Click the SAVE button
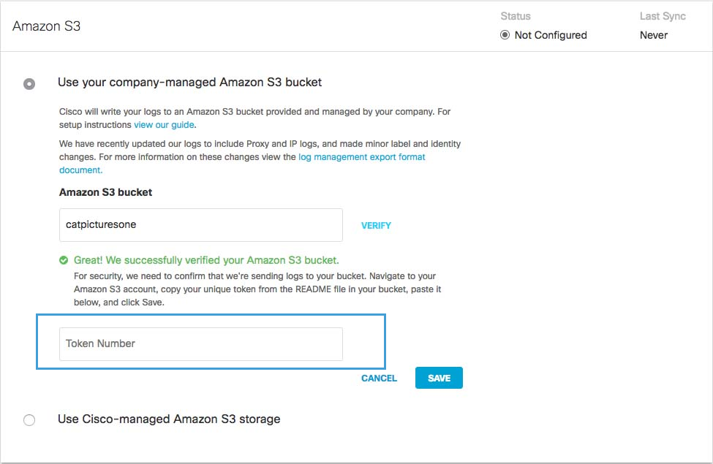The height and width of the screenshot is (464, 713). pyautogui.click(x=439, y=378)
